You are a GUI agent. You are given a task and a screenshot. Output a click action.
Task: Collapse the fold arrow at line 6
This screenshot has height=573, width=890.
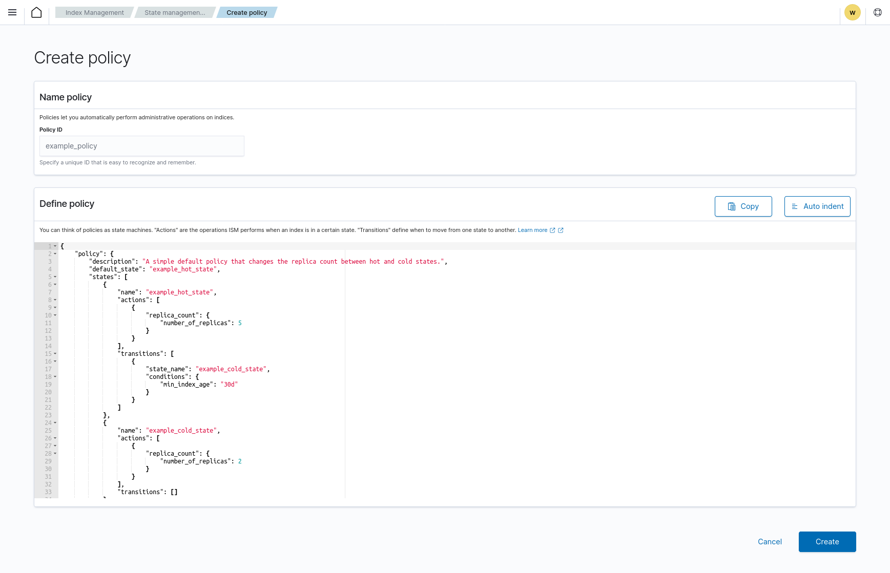coord(55,285)
